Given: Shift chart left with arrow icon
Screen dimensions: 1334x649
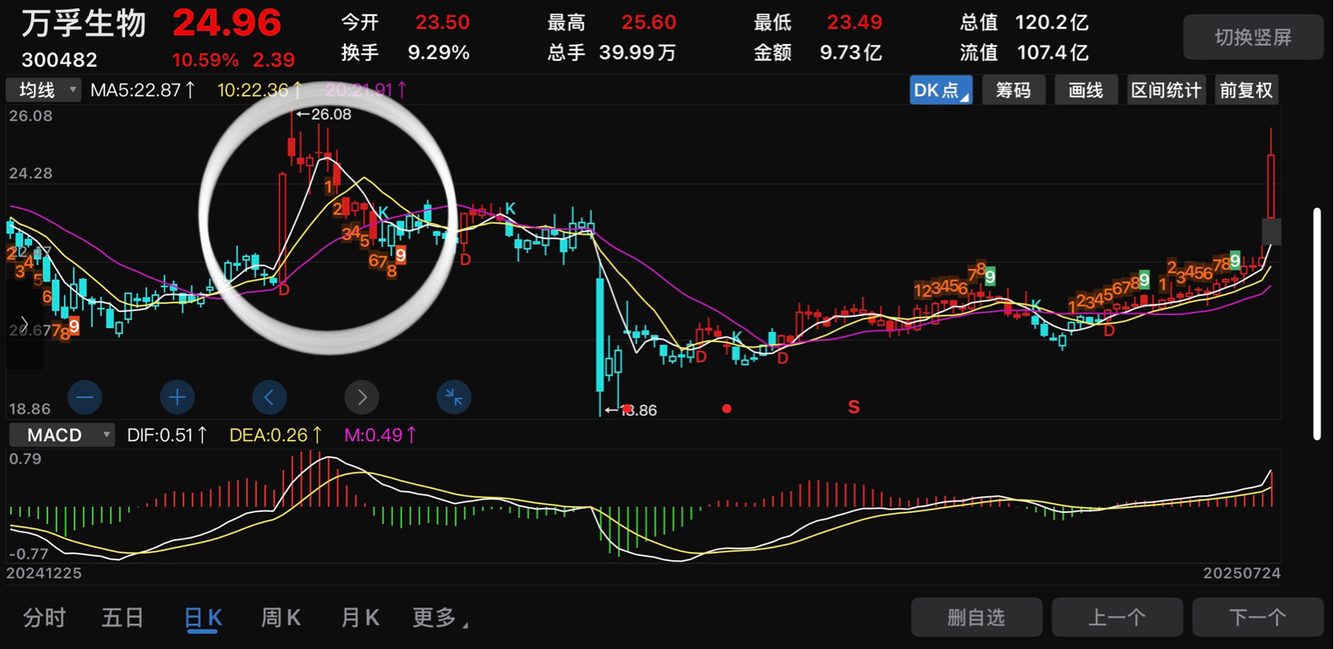Looking at the screenshot, I should click(x=269, y=397).
